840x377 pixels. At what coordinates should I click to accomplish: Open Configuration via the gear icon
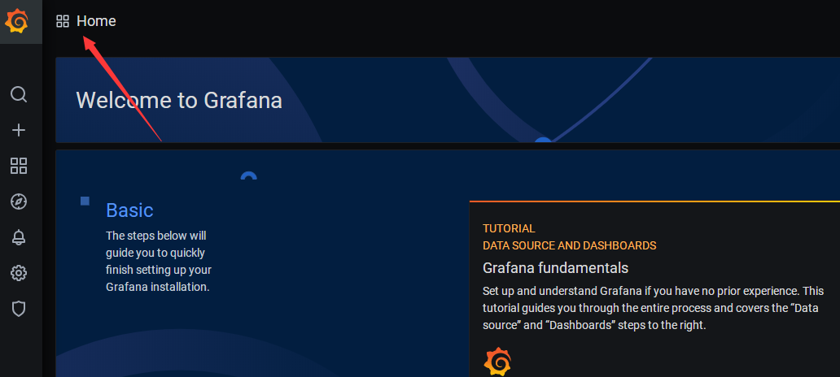19,273
